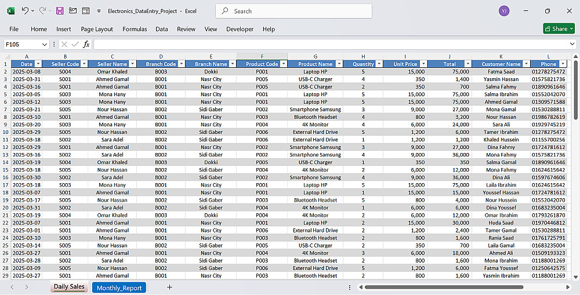Viewport: 580px width, 295px height.
Task: Save the workbook with the Save icon
Action: coord(60,11)
